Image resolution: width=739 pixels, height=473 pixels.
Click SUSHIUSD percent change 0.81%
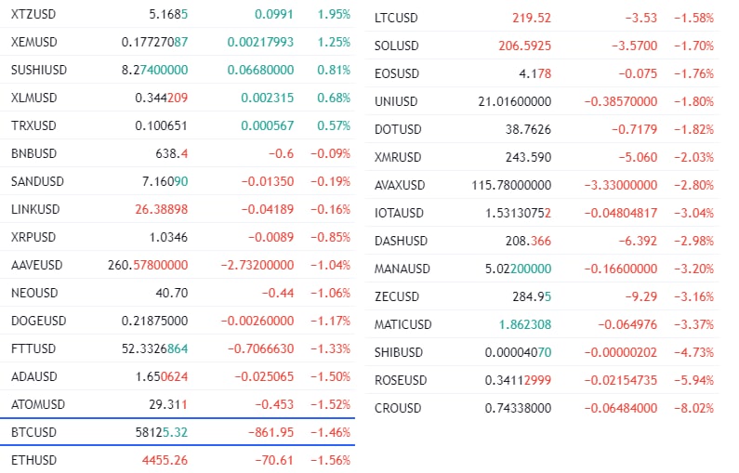click(334, 70)
